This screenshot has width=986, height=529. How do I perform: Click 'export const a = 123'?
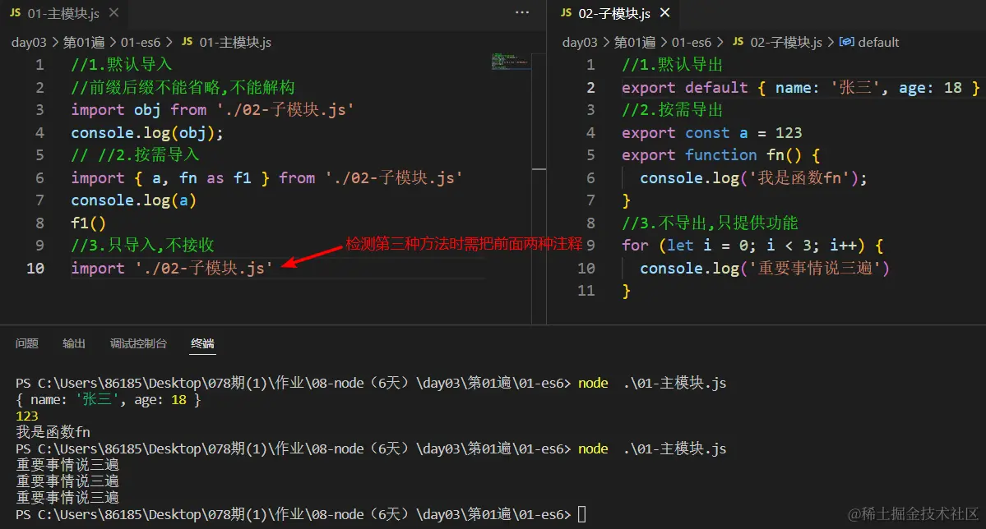tap(712, 132)
